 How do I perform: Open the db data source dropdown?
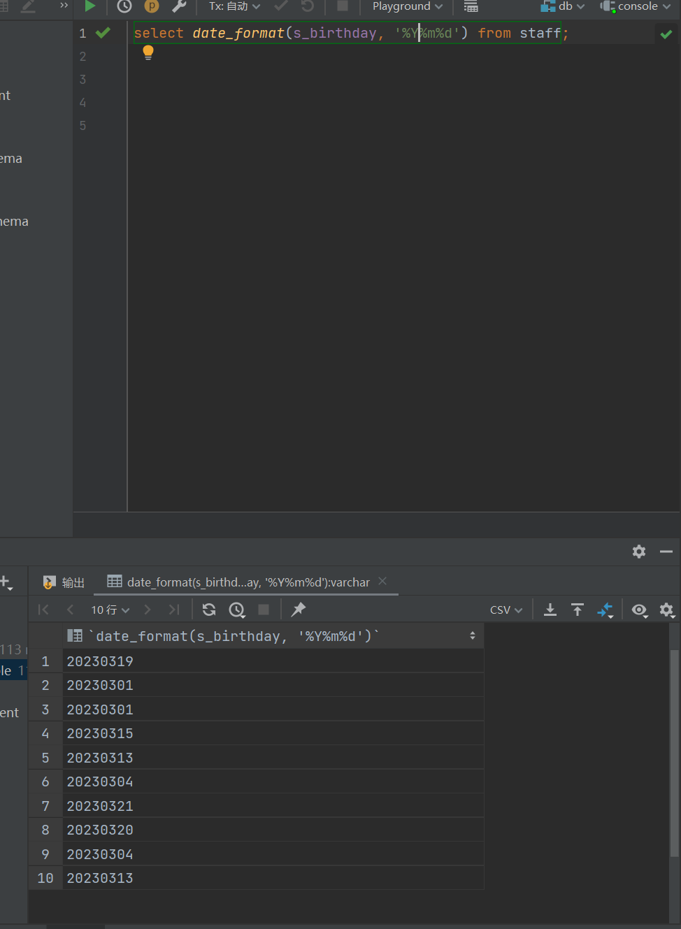(563, 6)
